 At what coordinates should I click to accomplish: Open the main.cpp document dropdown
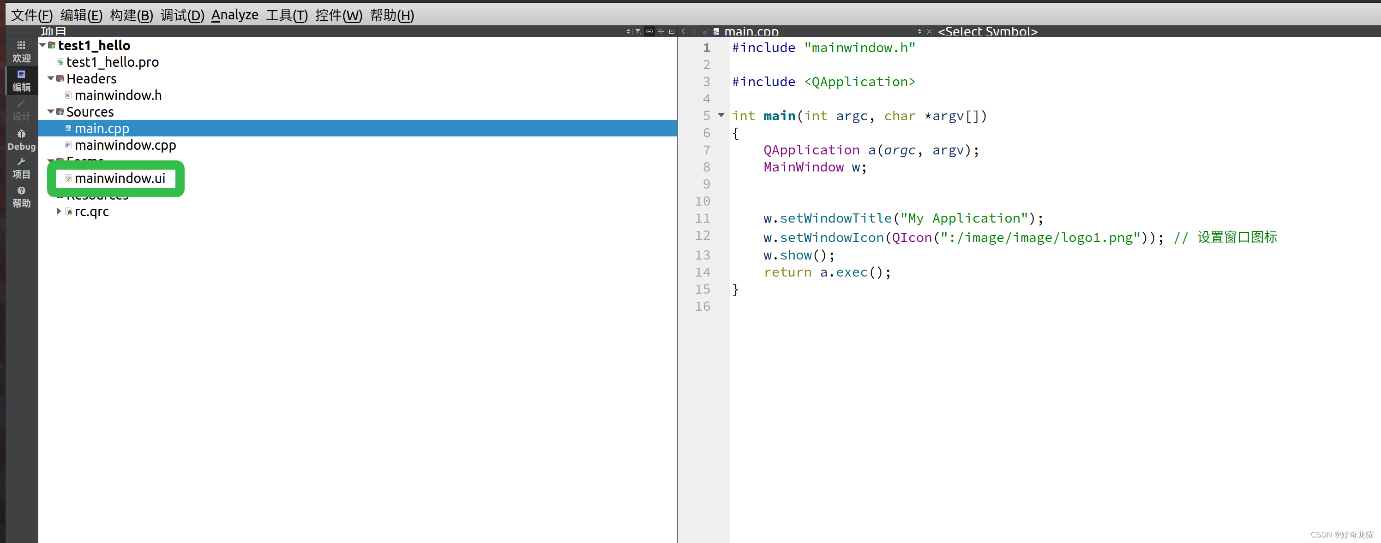point(919,32)
